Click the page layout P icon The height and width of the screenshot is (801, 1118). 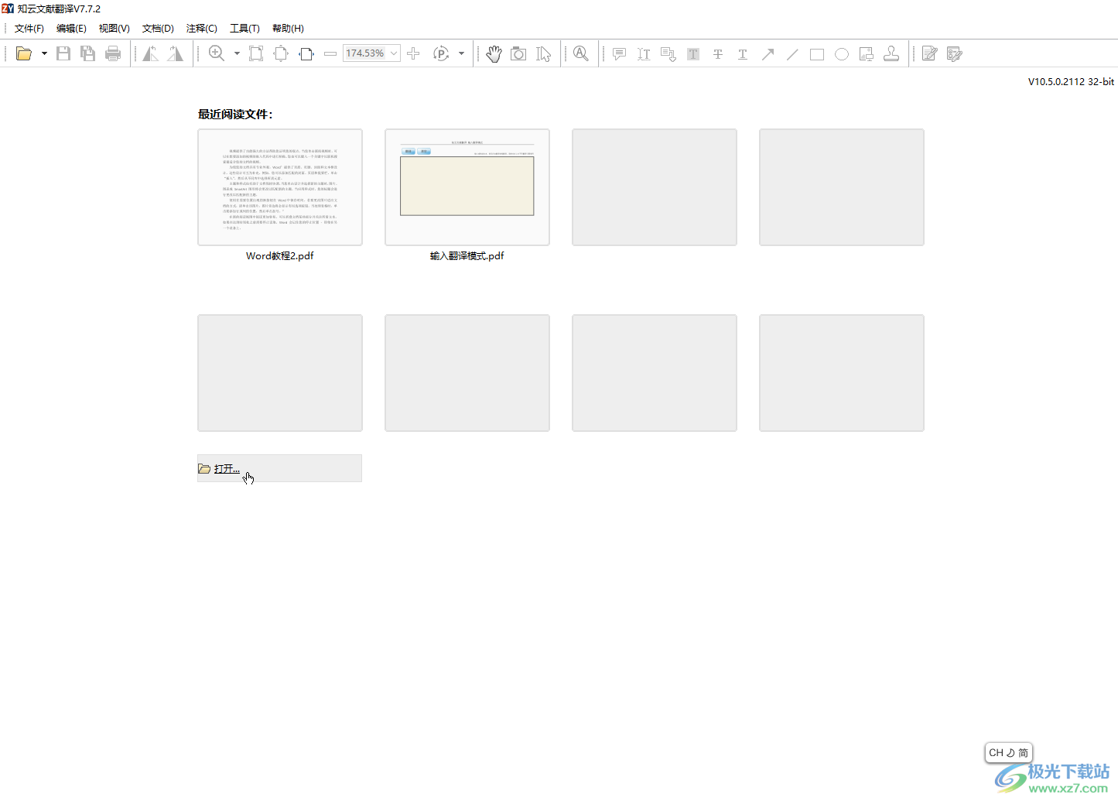click(x=441, y=53)
